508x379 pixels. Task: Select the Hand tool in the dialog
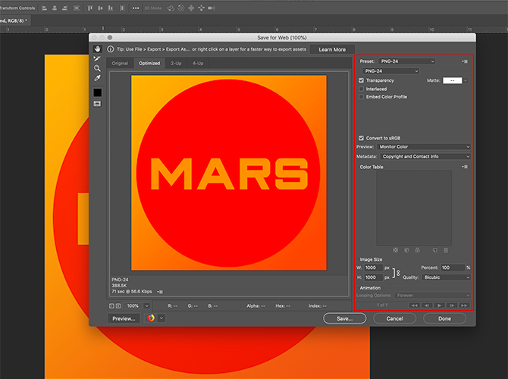pos(98,49)
